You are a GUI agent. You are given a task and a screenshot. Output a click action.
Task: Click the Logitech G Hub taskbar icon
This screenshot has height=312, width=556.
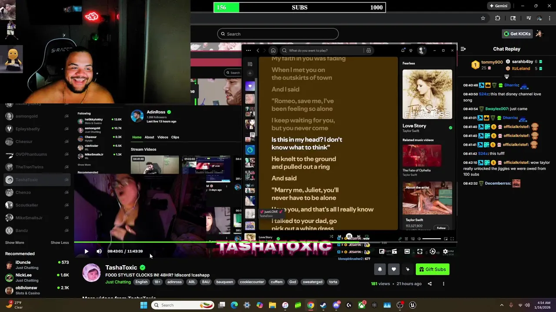[349, 305]
